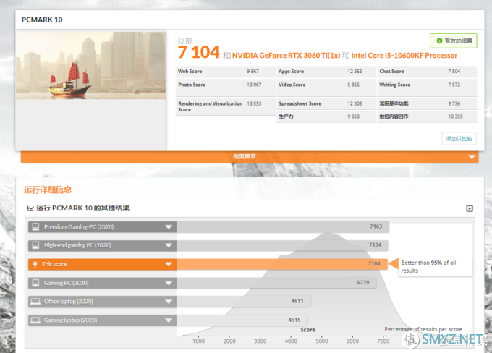Screen dimensions: 492x353
Task: Expand the Gaming laptop (2020) dropdown arrow
Action: coord(169,320)
